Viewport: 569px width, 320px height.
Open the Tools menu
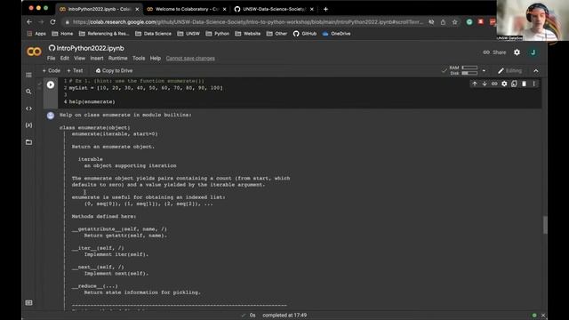(x=139, y=58)
